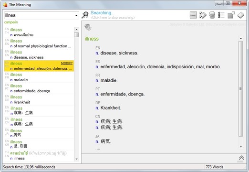
Task: Click the results list scroll up arrow
Action: [76, 30]
